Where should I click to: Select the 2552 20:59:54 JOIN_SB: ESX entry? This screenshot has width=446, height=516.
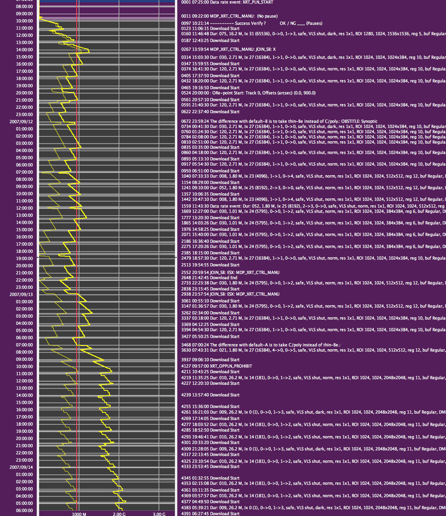pyautogui.click(x=230, y=273)
